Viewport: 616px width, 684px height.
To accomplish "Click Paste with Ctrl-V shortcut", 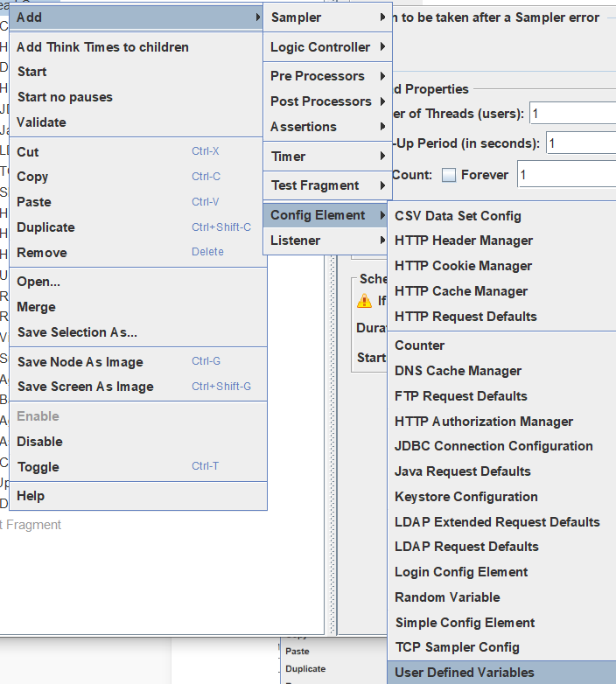I will (x=138, y=202).
